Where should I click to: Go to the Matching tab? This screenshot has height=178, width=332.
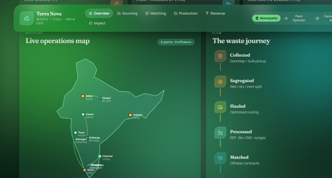[156, 13]
